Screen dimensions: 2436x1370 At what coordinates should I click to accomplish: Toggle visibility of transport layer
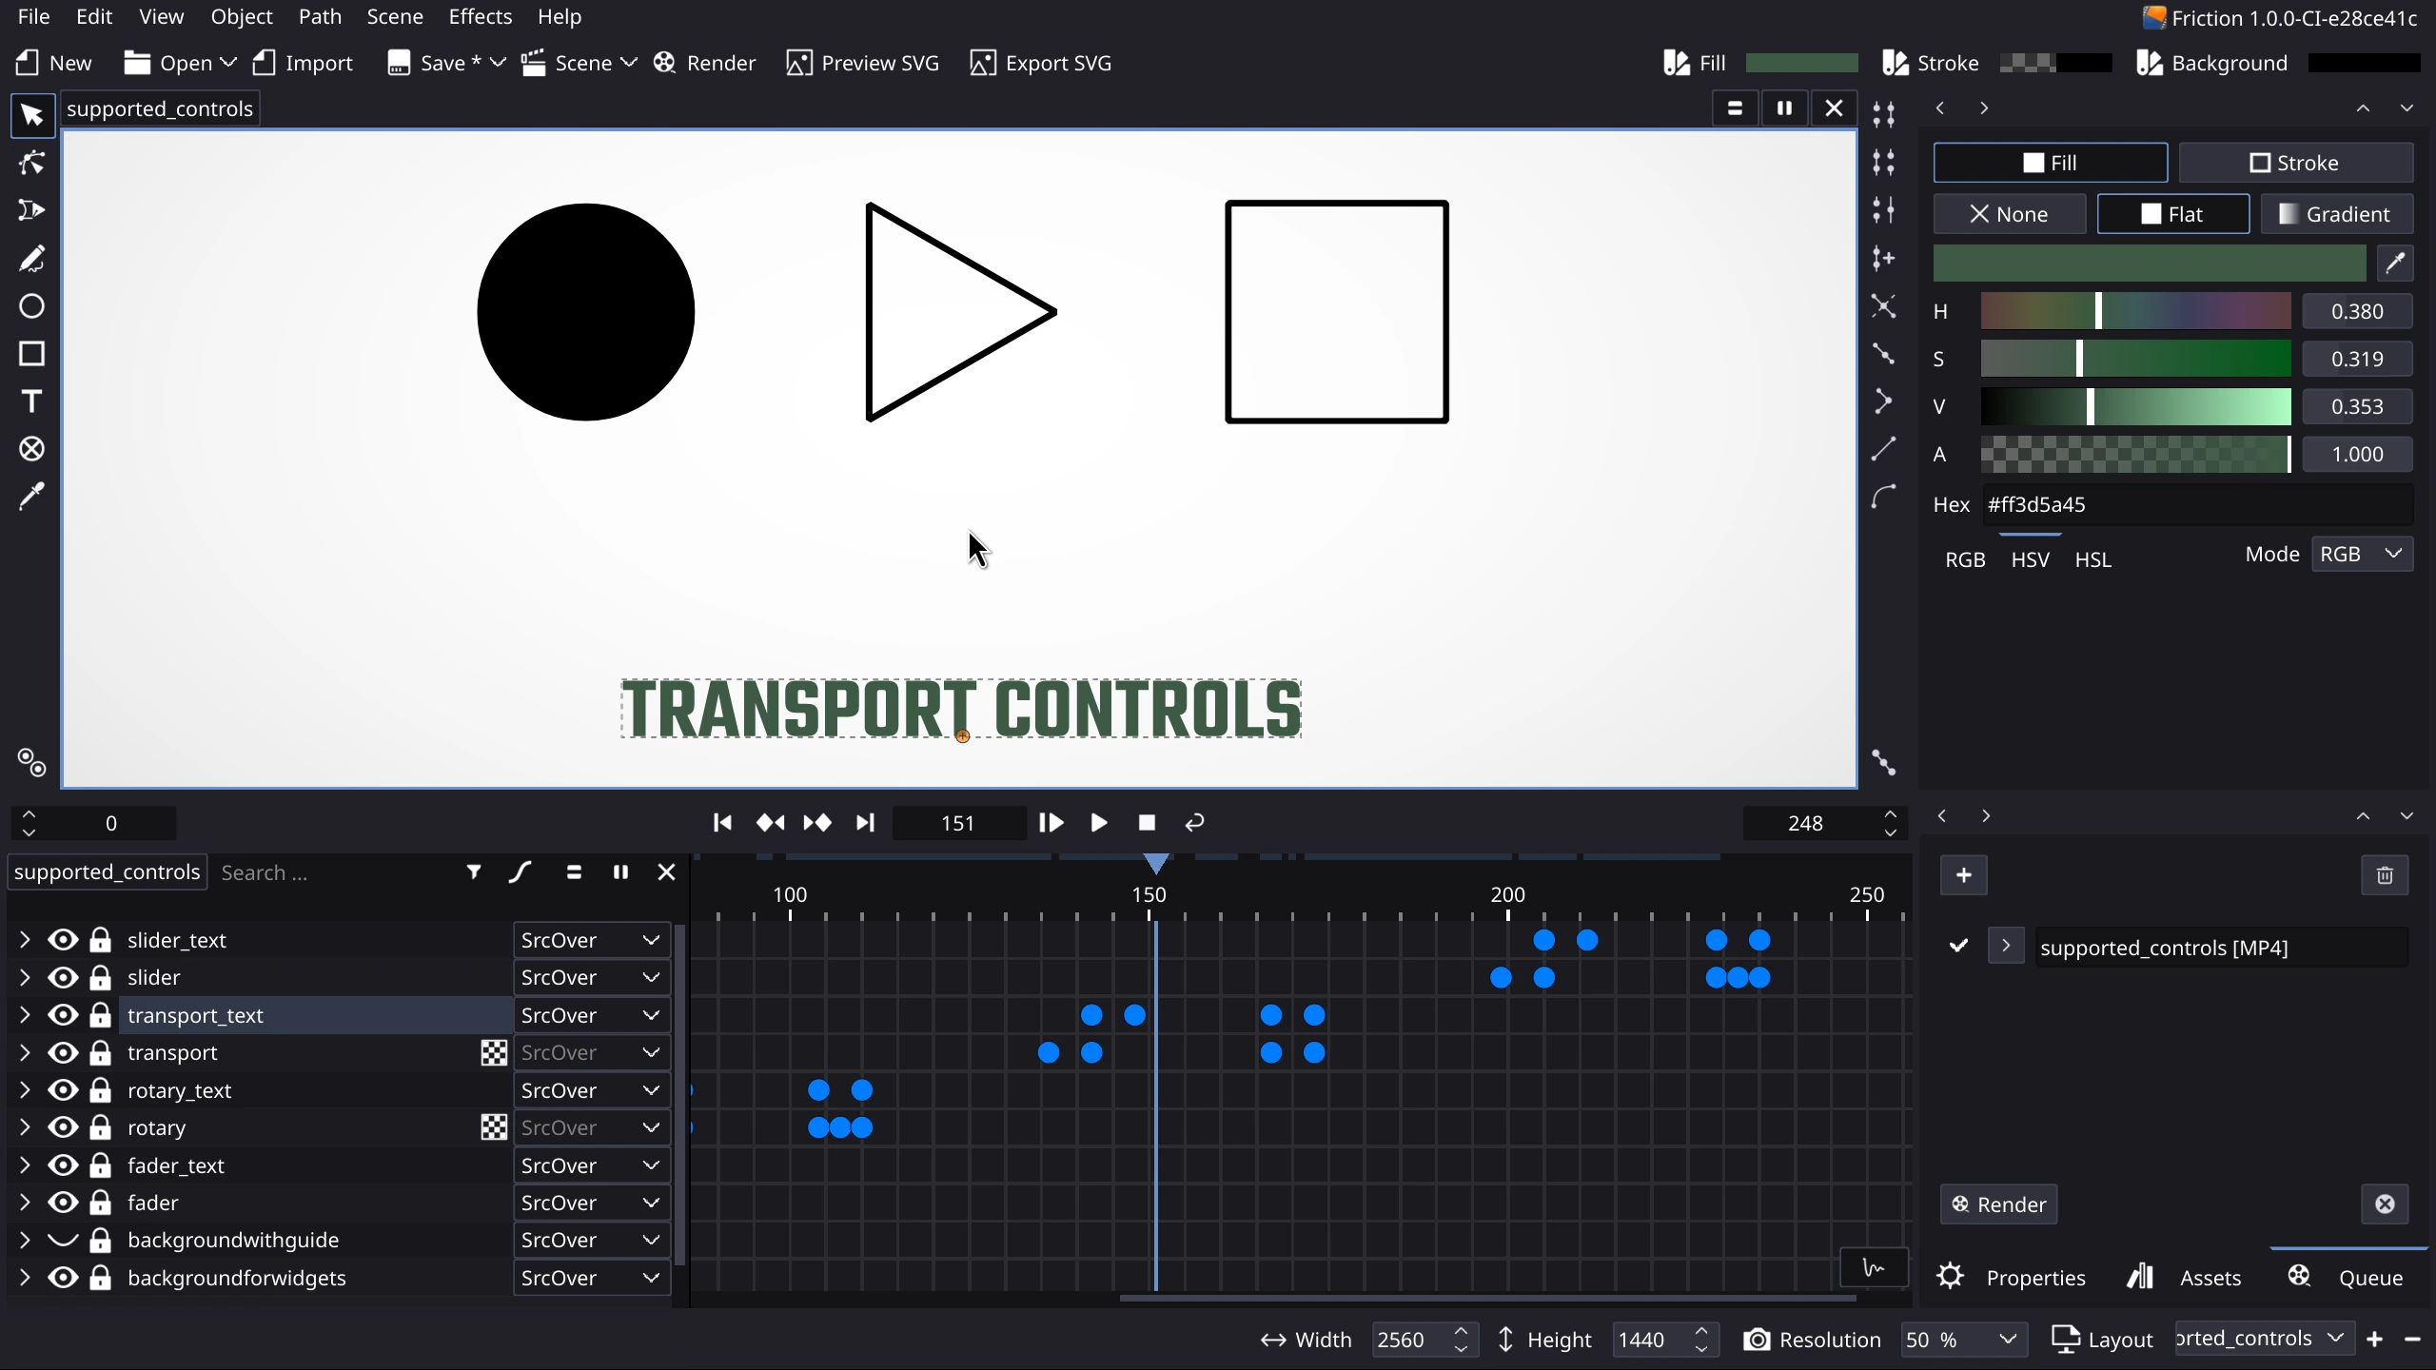tap(62, 1050)
